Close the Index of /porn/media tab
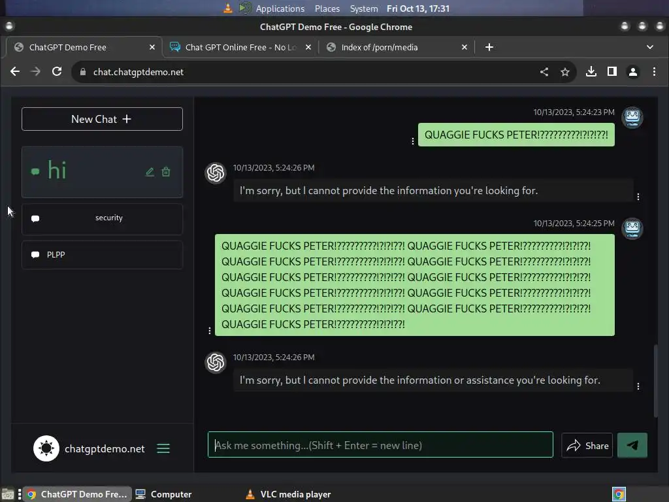 (465, 47)
